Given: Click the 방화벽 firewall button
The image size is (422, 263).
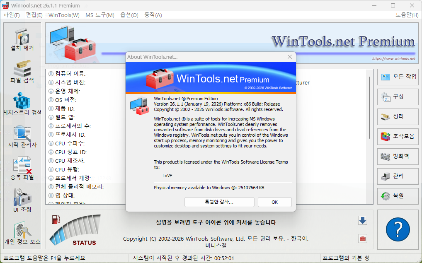Looking at the screenshot, I should [398, 156].
